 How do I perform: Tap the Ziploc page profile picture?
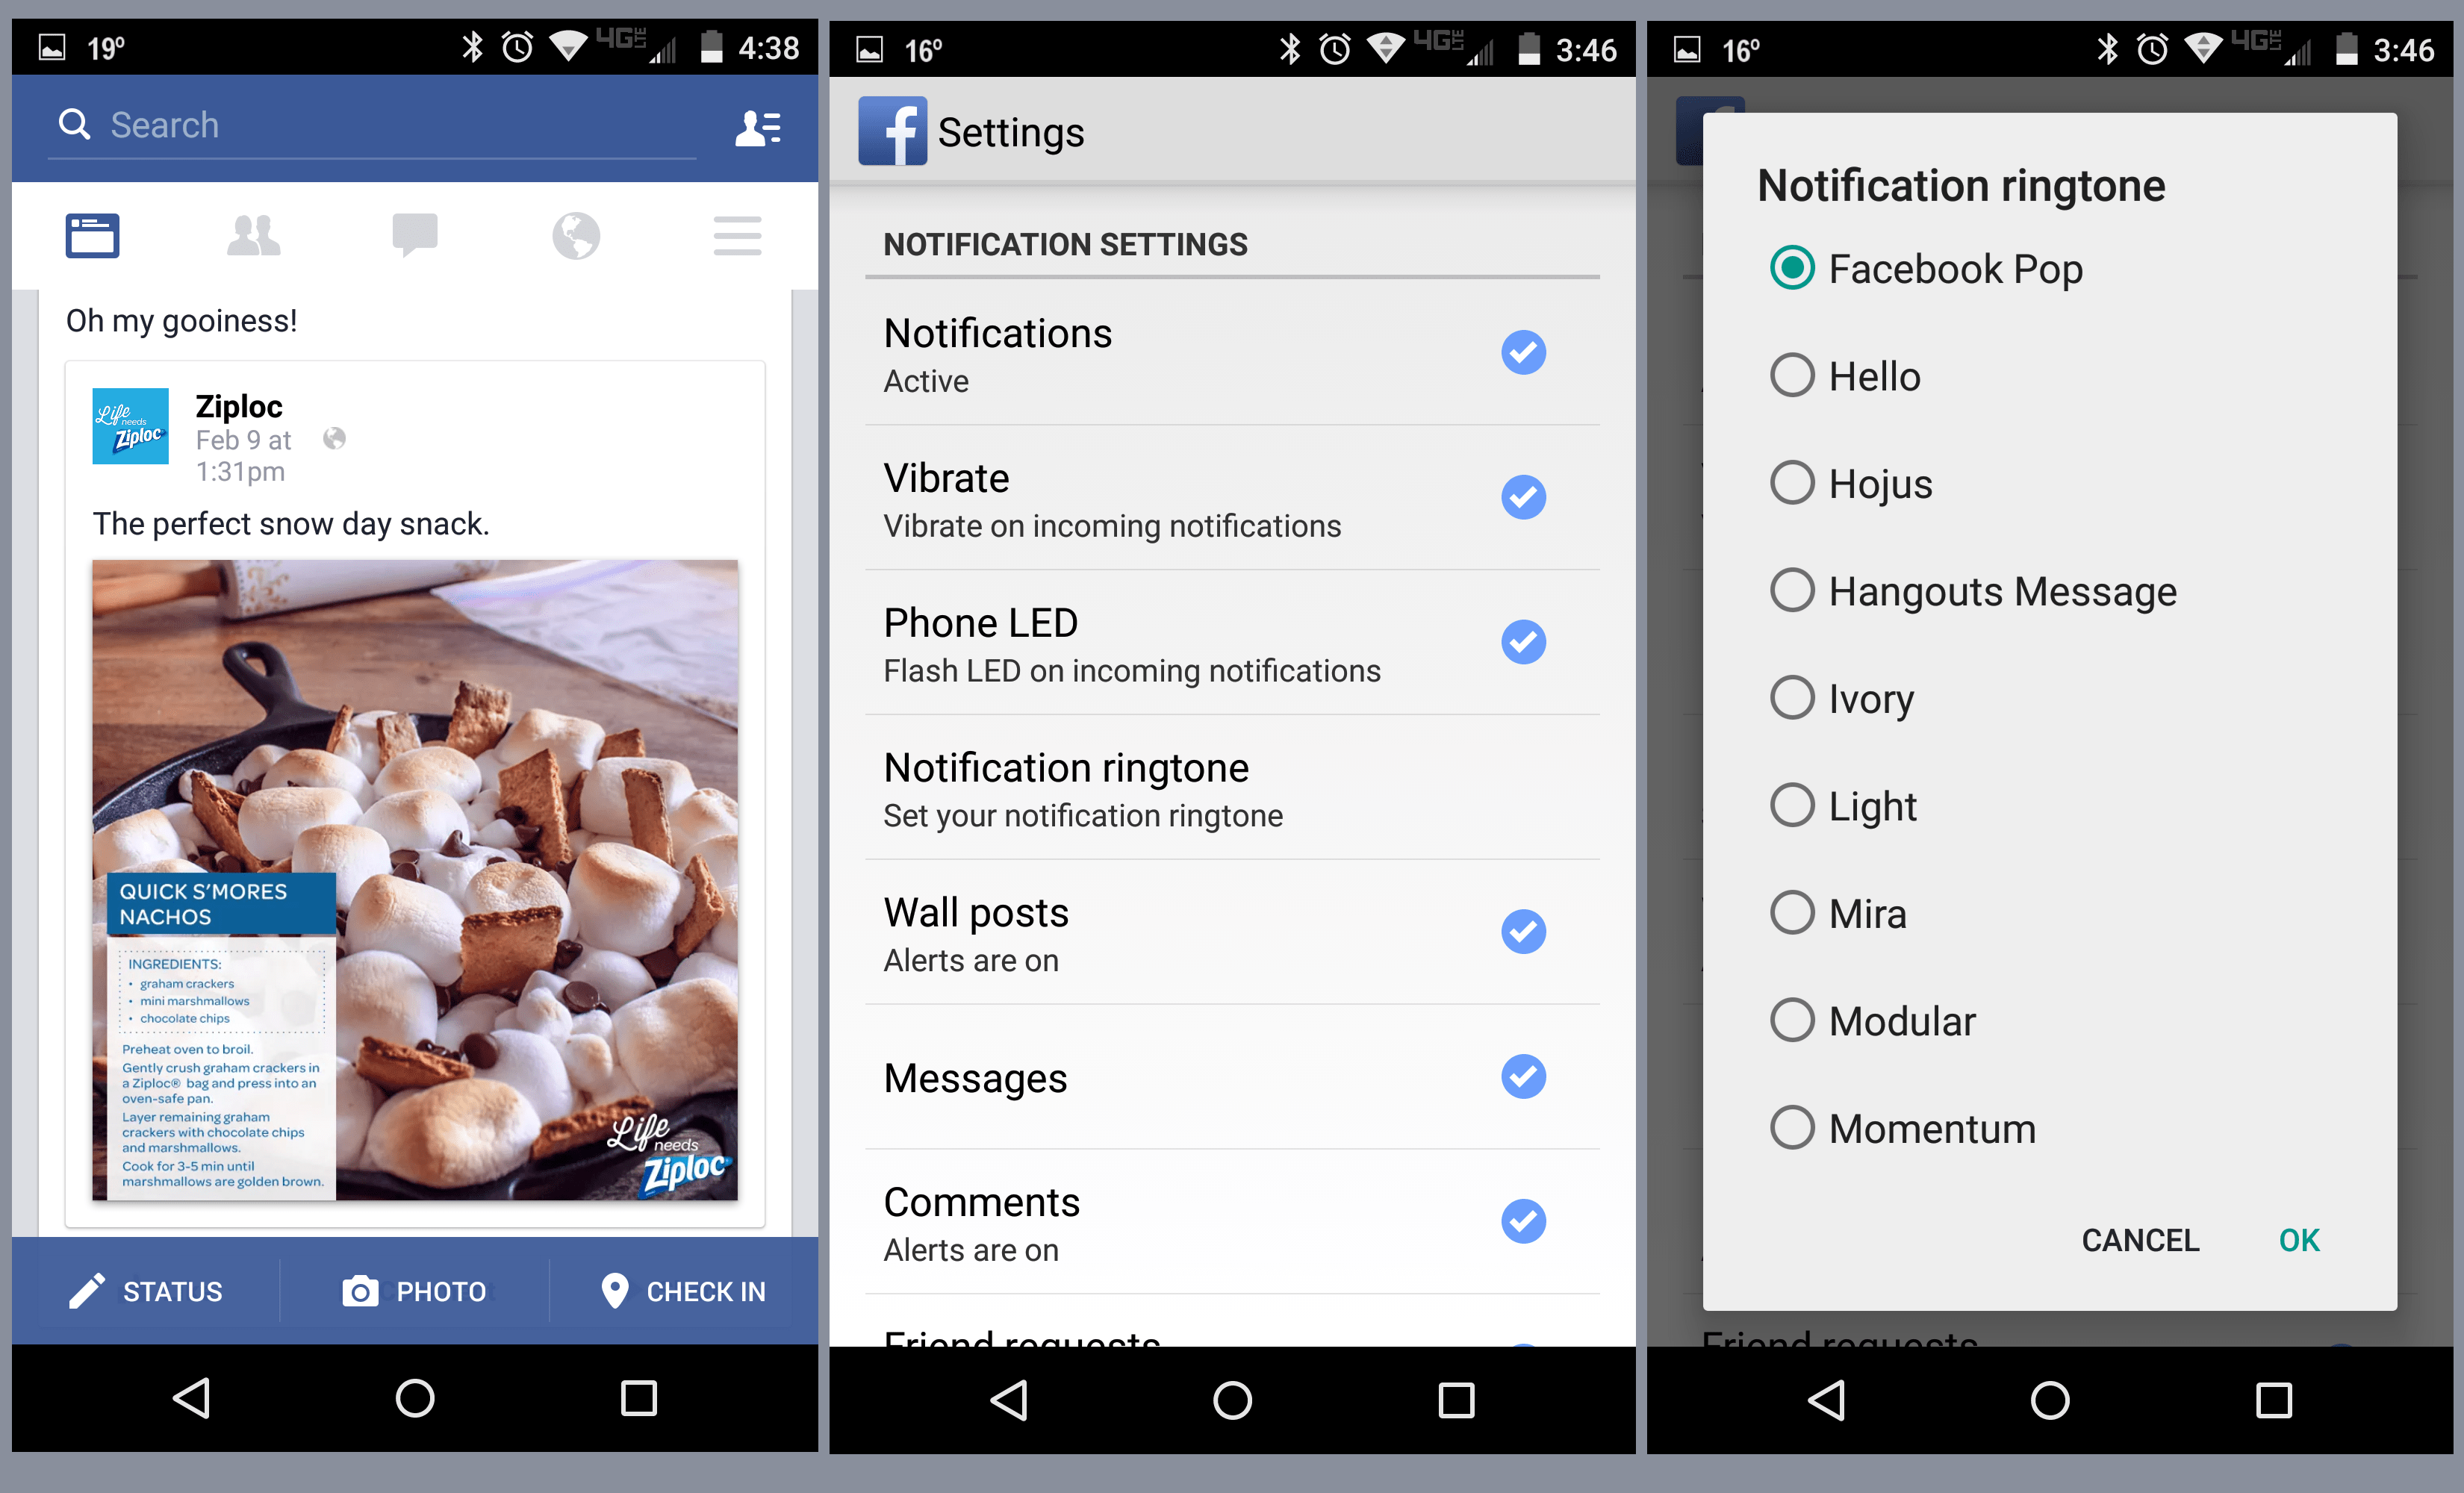coord(130,426)
